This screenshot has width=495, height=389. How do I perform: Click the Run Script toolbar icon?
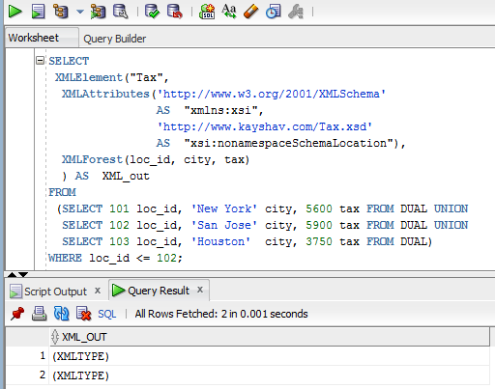point(38,12)
